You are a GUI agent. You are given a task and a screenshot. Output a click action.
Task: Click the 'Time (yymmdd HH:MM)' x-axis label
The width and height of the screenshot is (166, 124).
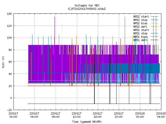[87, 122]
